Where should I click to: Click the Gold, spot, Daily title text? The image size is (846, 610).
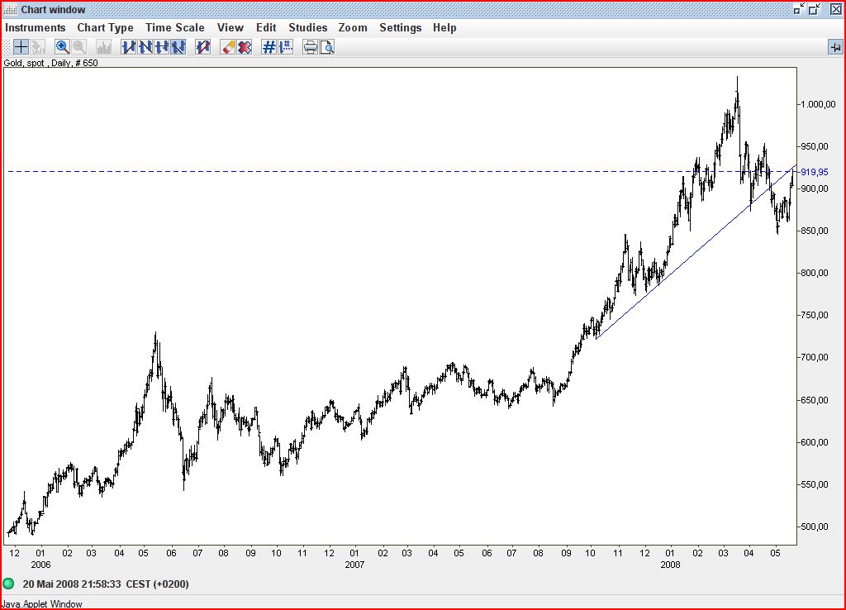click(x=50, y=63)
